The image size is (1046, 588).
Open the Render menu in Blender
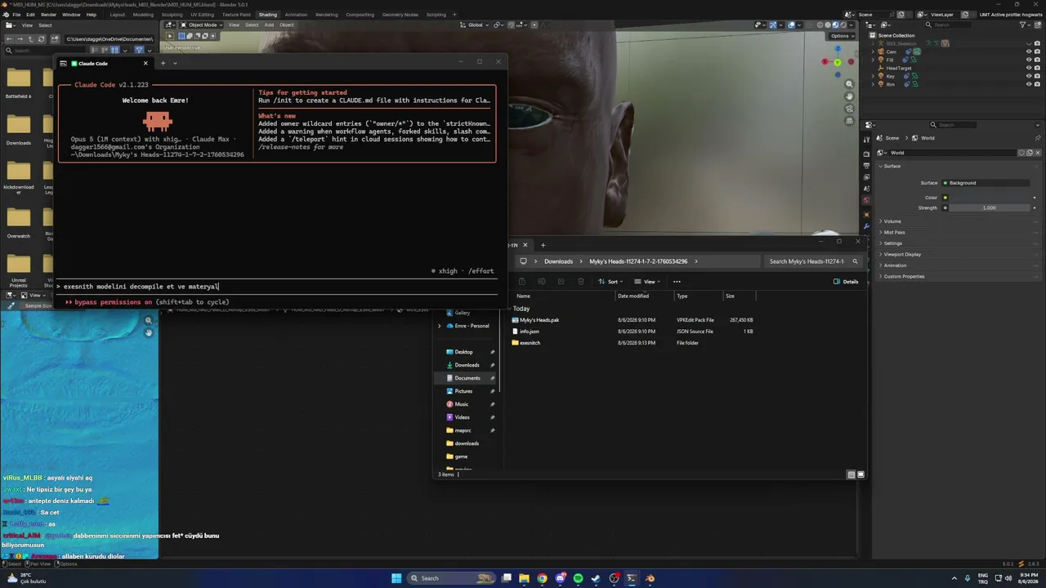pyautogui.click(x=48, y=15)
